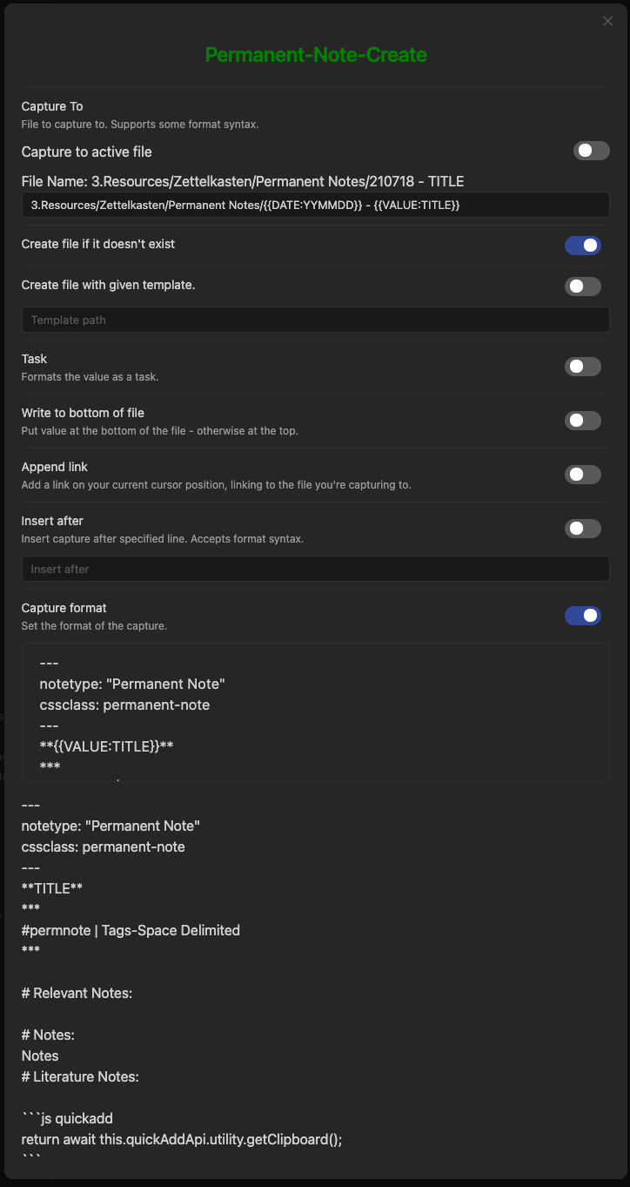
Task: Click the notetype line in the format editor
Action: point(131,684)
